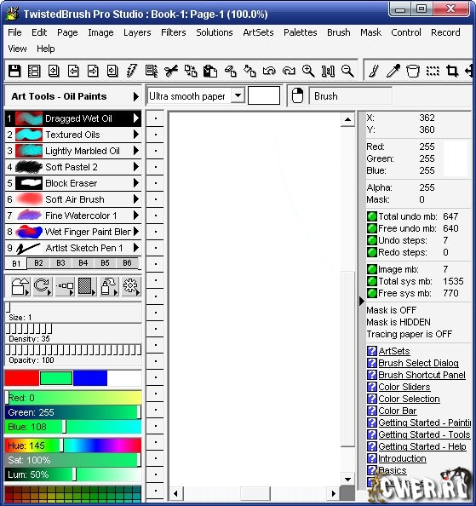The width and height of the screenshot is (476, 506).
Task: Open the Brush Select Dialog help link
Action: pyautogui.click(x=418, y=363)
